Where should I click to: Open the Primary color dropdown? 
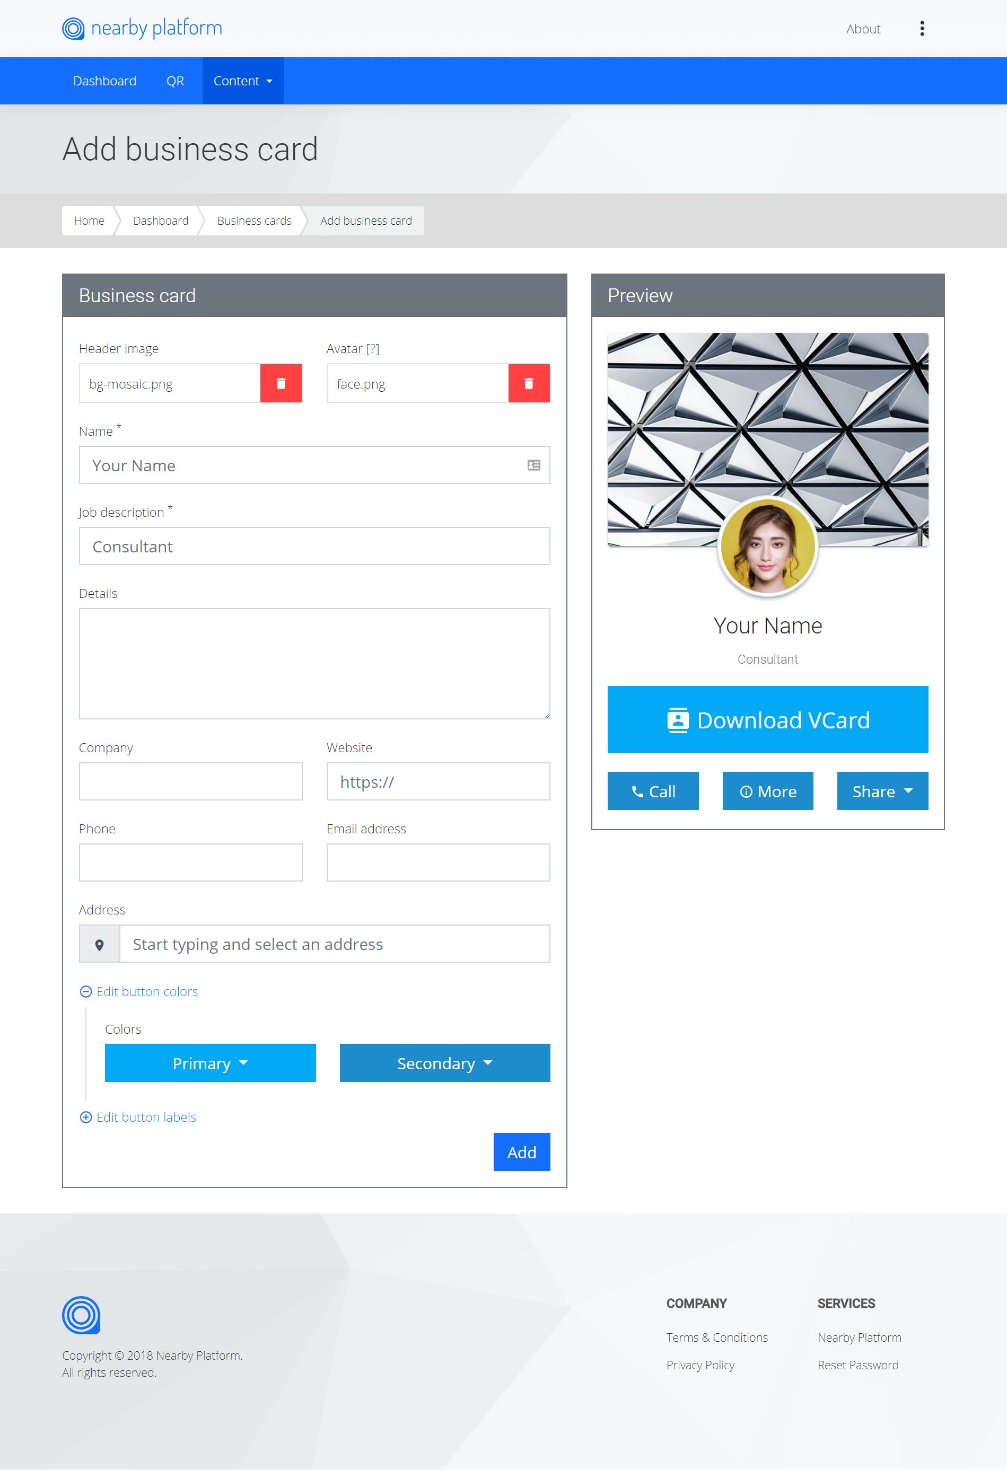[210, 1063]
